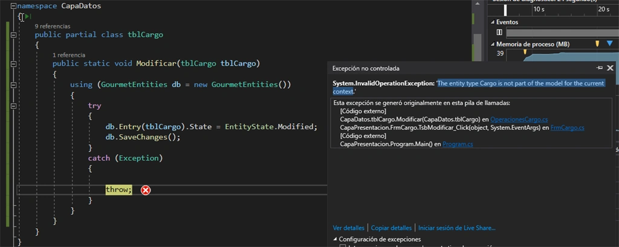Collapse the tblCargo class outline
Image resolution: width=619 pixels, height=247 pixels.
tap(14, 34)
